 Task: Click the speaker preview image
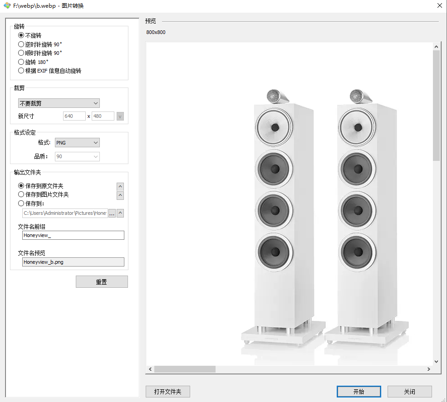point(289,204)
